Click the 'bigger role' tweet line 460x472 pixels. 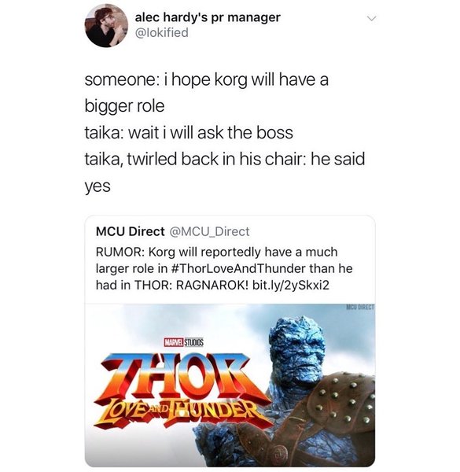pyautogui.click(x=124, y=106)
